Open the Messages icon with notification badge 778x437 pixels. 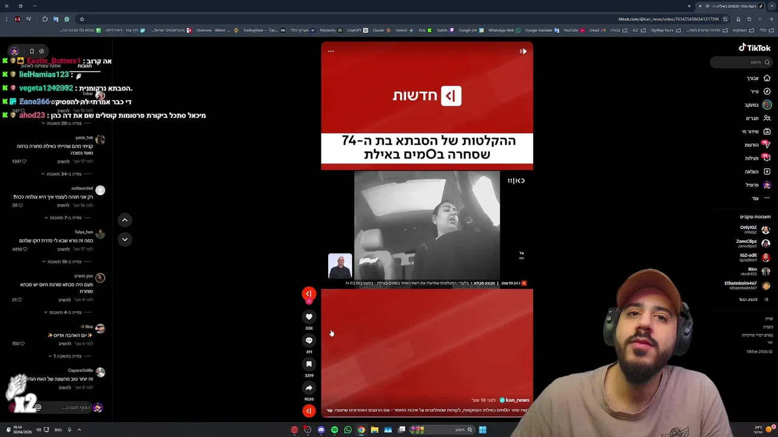point(766,145)
